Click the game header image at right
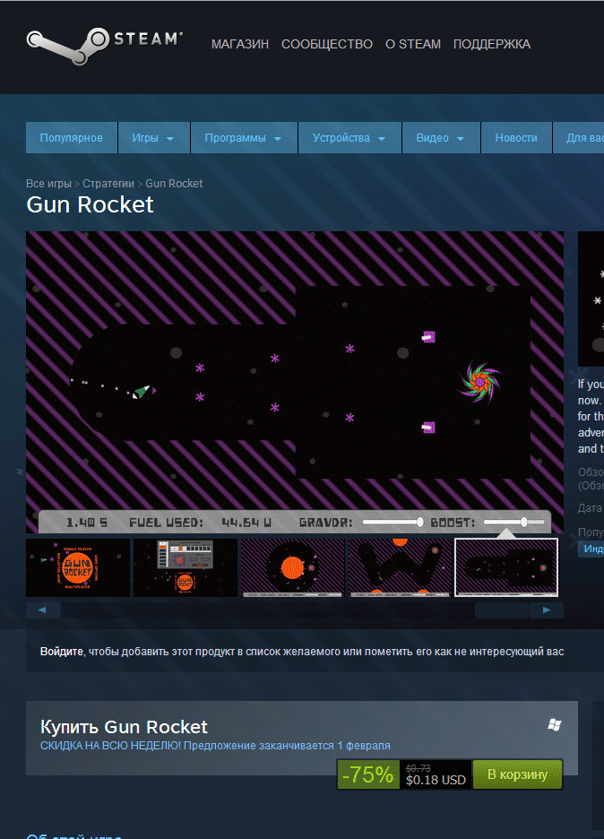The image size is (604, 839). tap(591, 299)
